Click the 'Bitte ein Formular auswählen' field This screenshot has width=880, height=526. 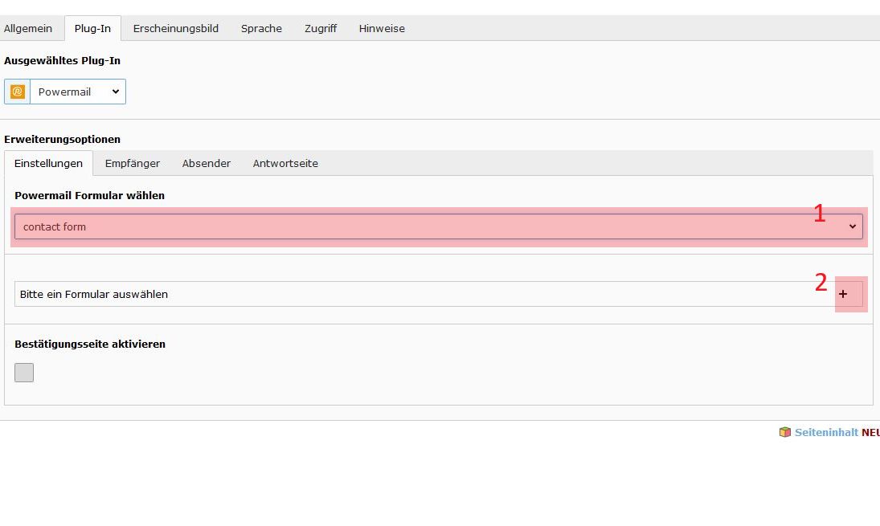pyautogui.click(x=418, y=294)
